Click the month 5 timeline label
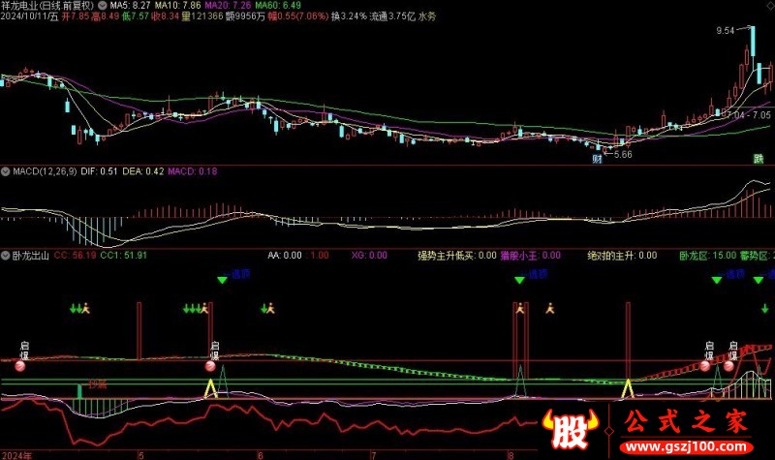The image size is (775, 460). (x=140, y=455)
